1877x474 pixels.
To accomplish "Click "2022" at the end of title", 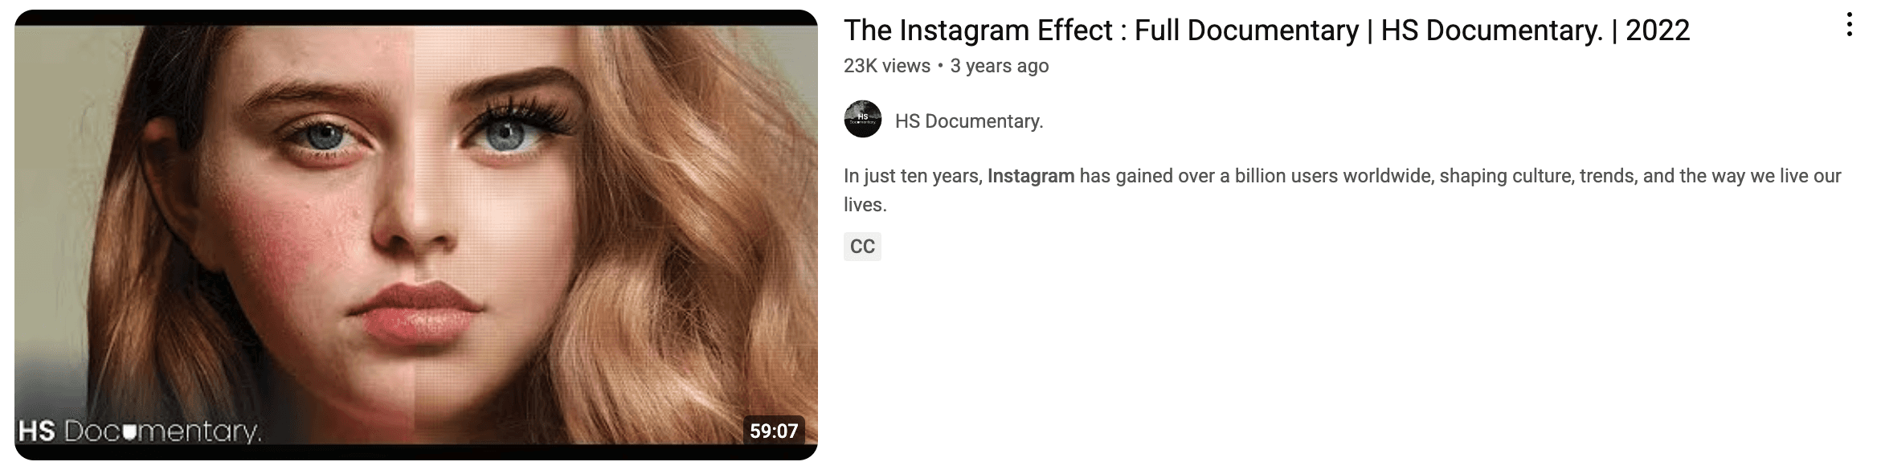I will [x=1657, y=31].
